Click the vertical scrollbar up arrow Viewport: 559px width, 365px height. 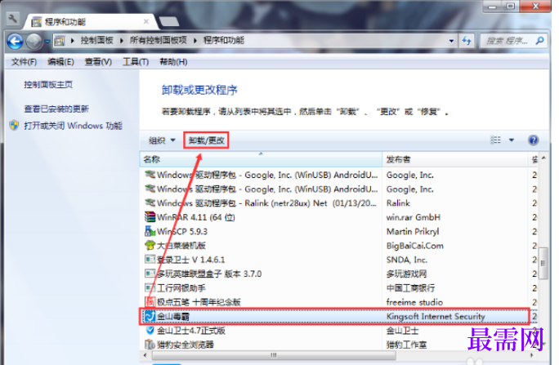[x=543, y=158]
